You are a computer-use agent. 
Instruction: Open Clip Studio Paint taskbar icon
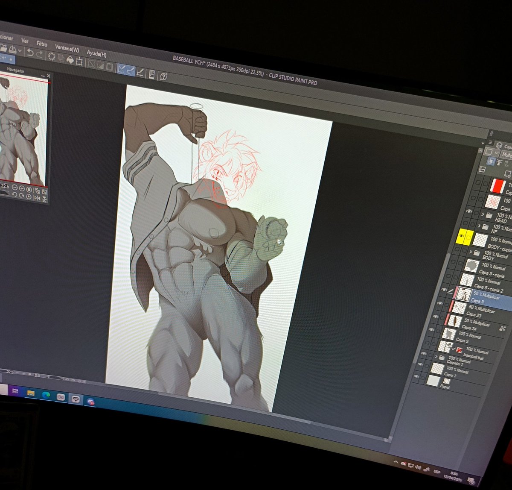click(76, 399)
